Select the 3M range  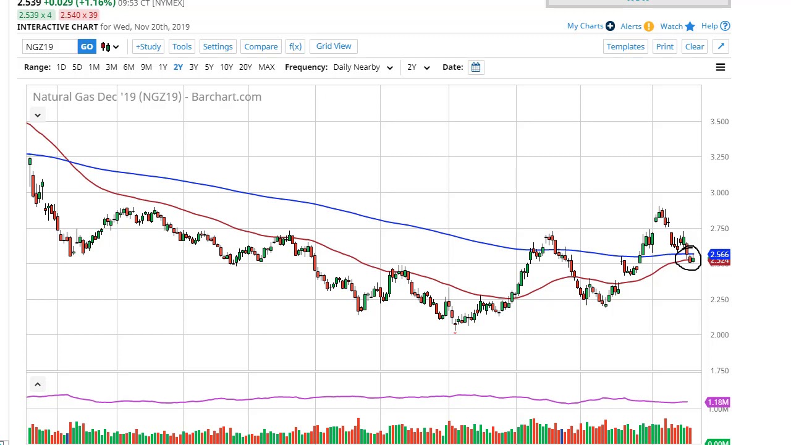click(x=111, y=67)
